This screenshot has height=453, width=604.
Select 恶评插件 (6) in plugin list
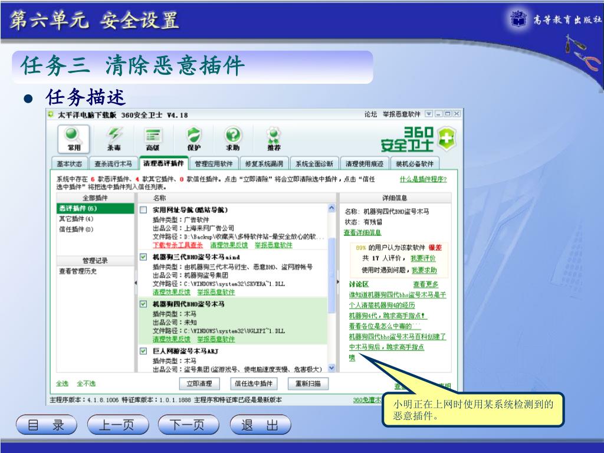click(95, 208)
